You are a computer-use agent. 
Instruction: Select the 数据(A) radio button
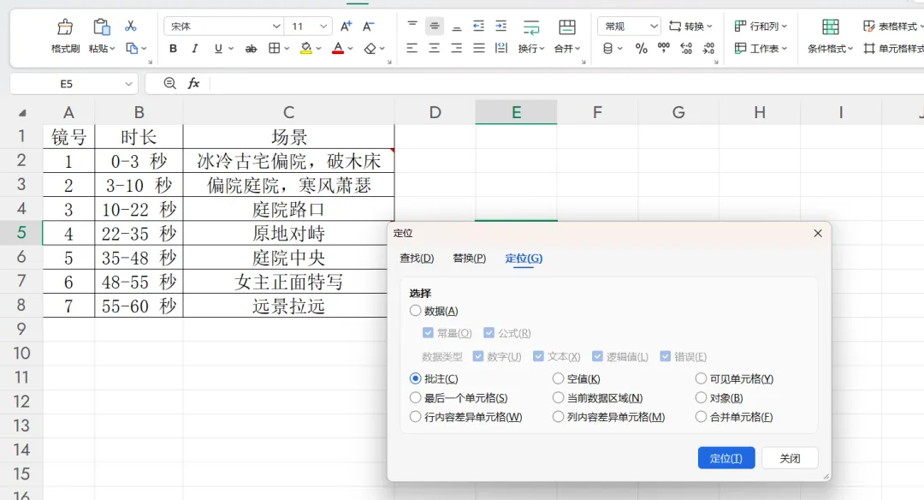416,311
